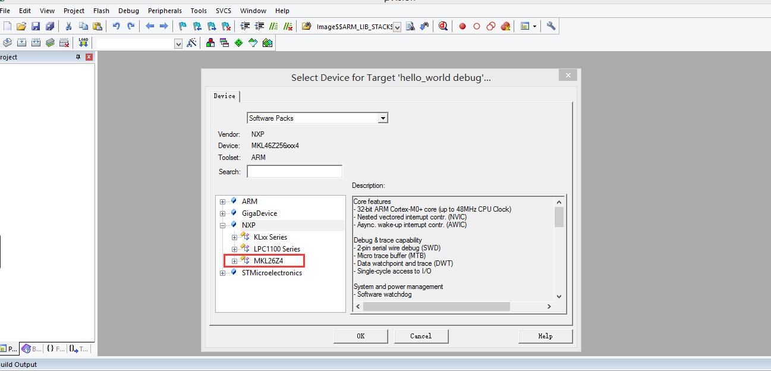Open the target selection dropdown arrow

(x=178, y=44)
